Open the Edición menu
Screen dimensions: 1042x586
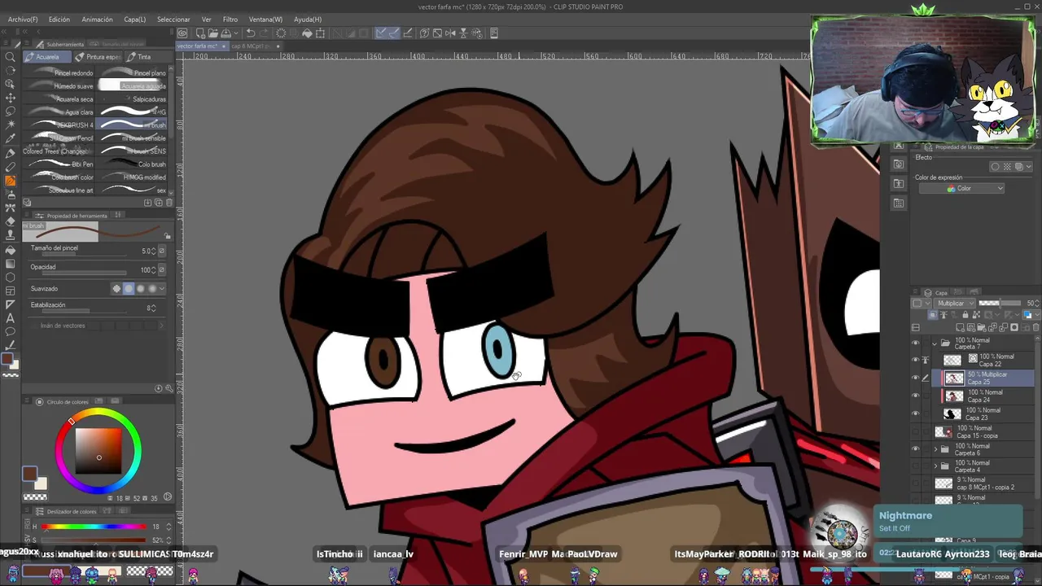[x=59, y=20]
